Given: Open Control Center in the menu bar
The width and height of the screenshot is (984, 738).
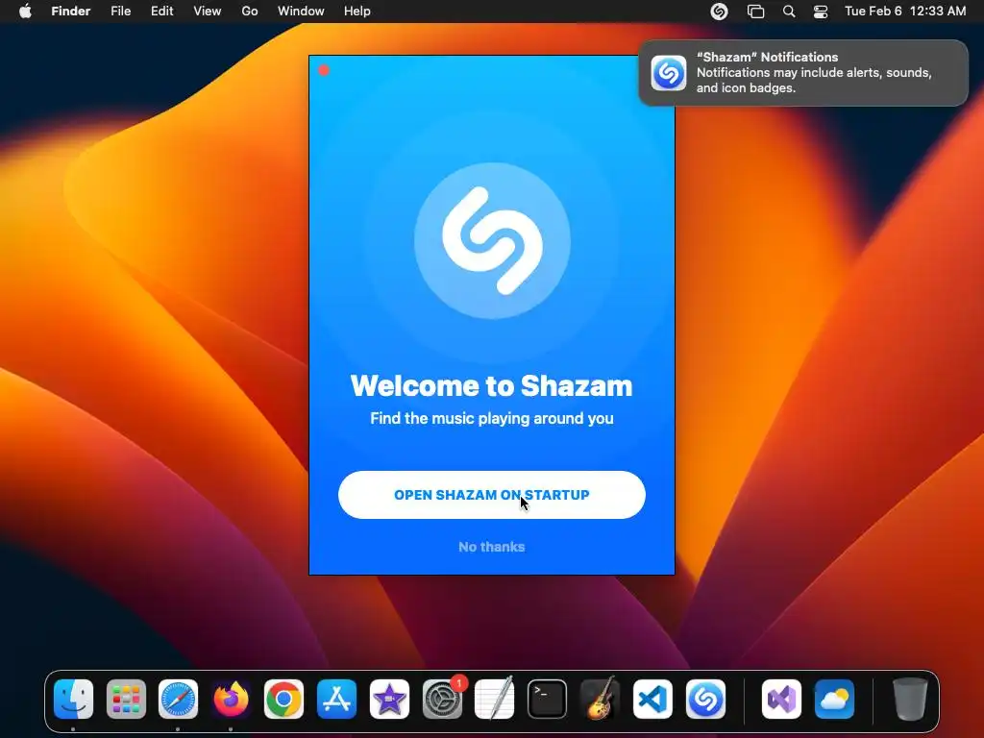Looking at the screenshot, I should click(821, 12).
